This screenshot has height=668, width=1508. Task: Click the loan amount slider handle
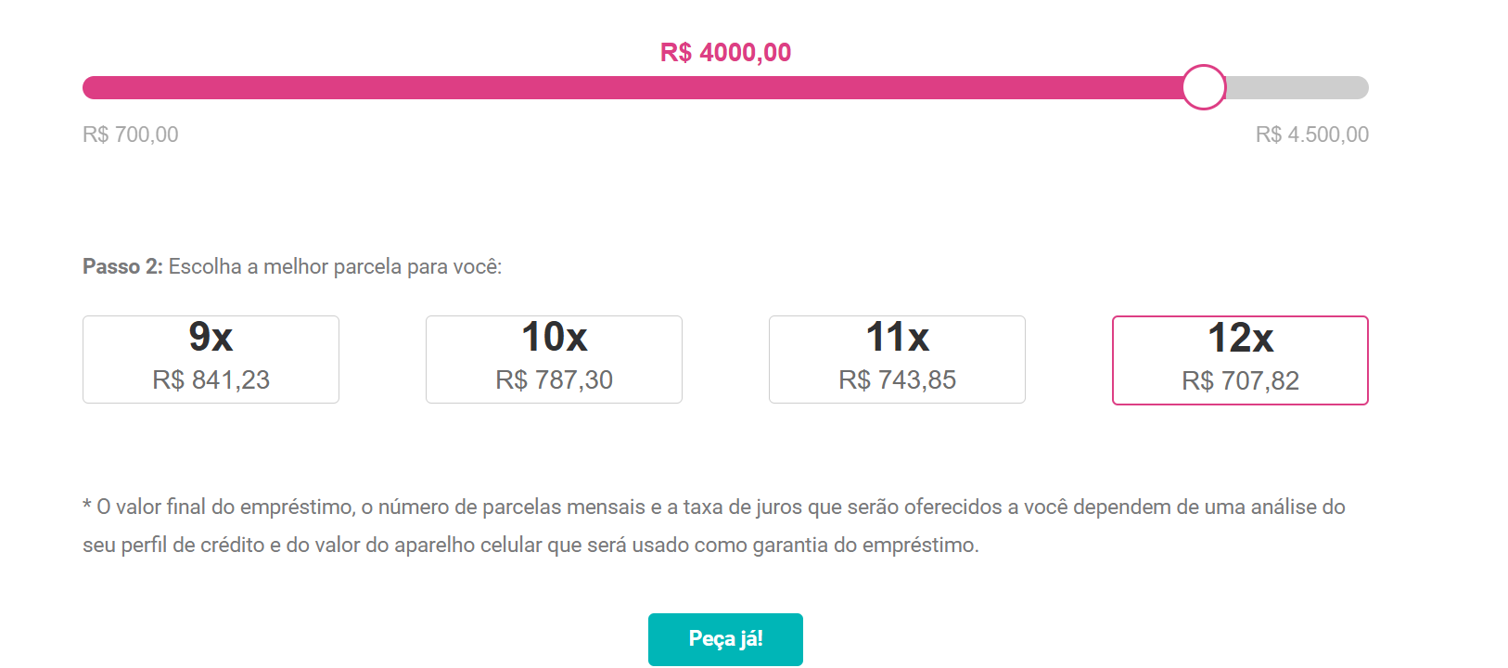click(x=1204, y=87)
